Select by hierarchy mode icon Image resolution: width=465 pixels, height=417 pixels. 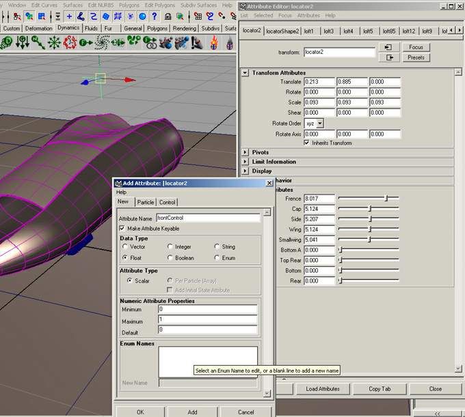tap(17, 16)
